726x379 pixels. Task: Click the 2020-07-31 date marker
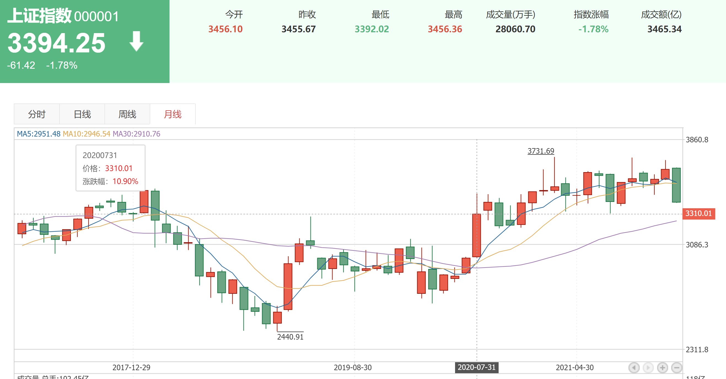point(476,367)
